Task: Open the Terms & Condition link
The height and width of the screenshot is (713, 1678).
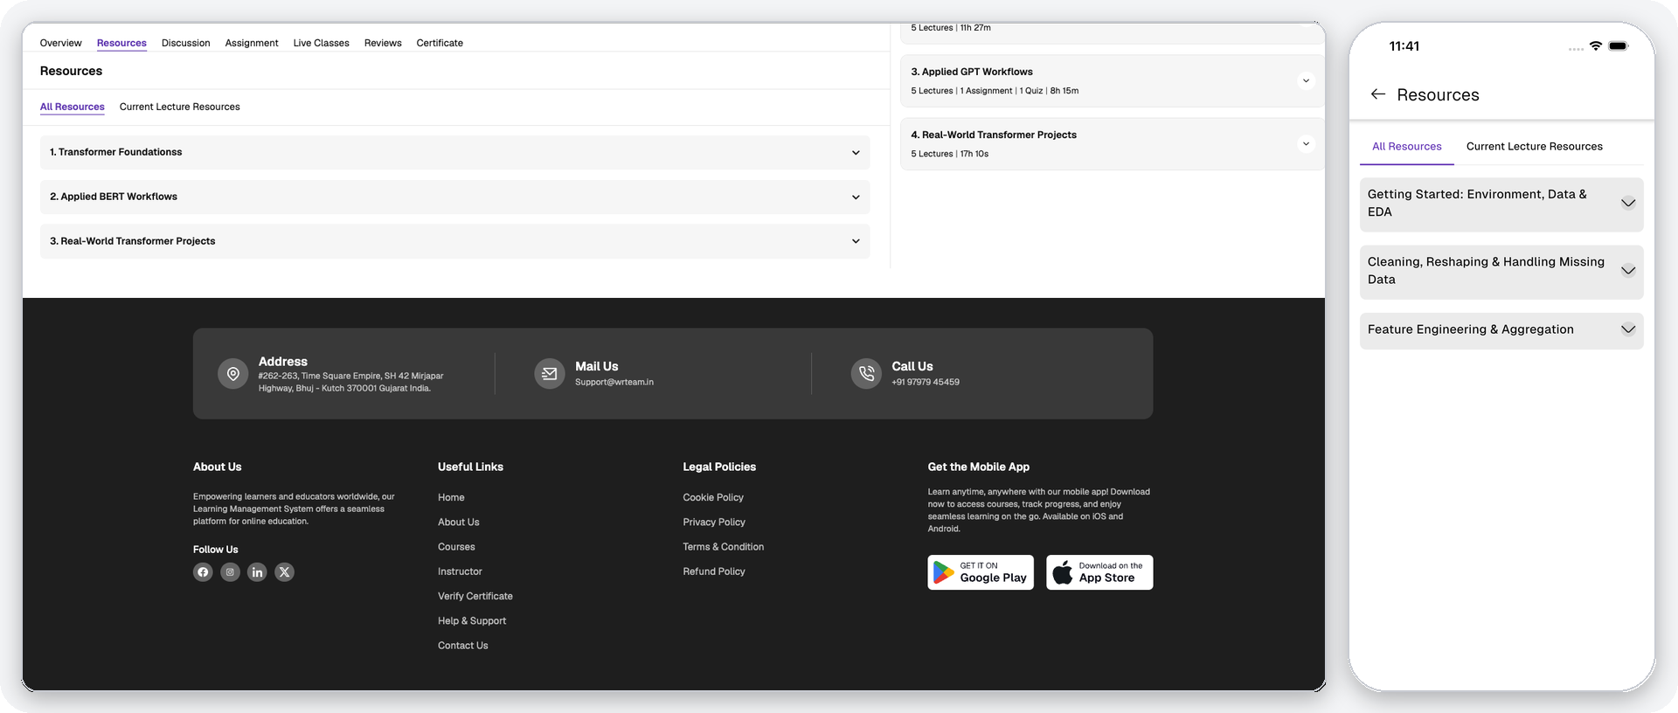Action: 724,547
